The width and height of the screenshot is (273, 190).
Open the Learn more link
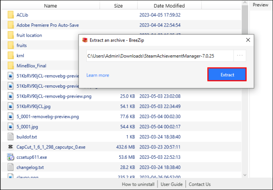pos(98,75)
